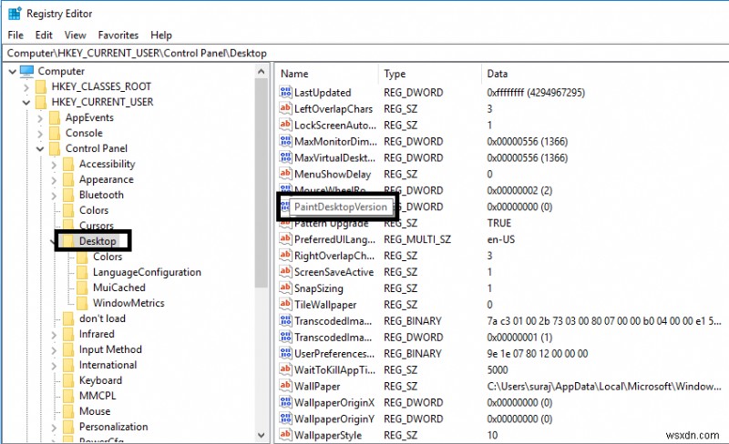Open the View menu
The image size is (729, 444).
point(75,35)
